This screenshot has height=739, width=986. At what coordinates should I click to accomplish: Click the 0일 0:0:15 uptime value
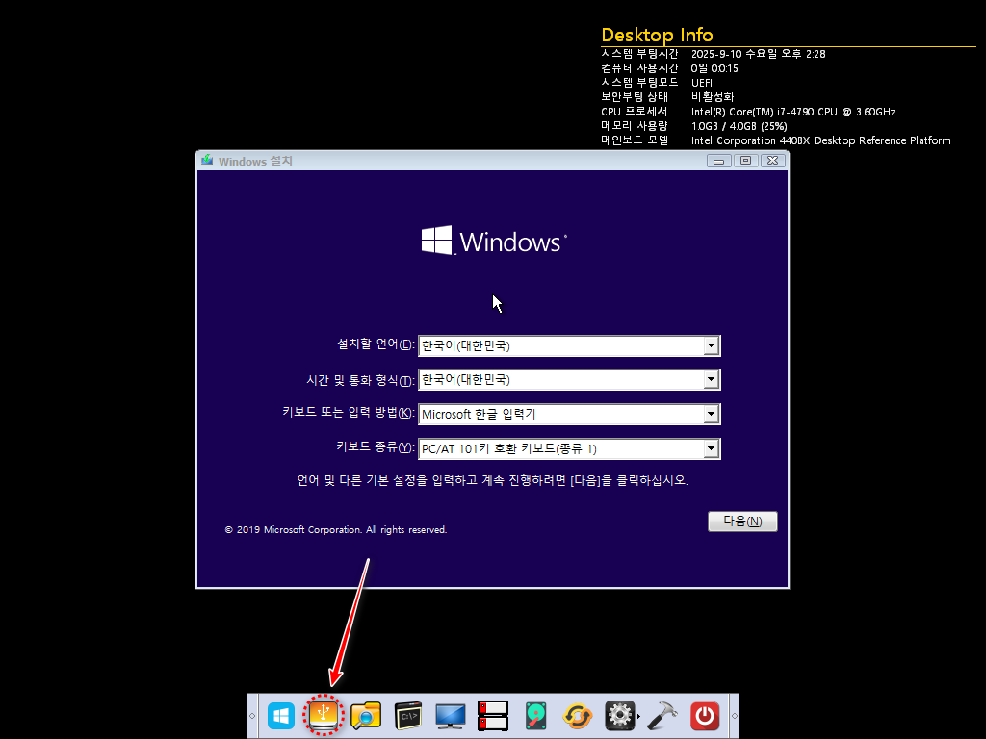pyautogui.click(x=714, y=68)
